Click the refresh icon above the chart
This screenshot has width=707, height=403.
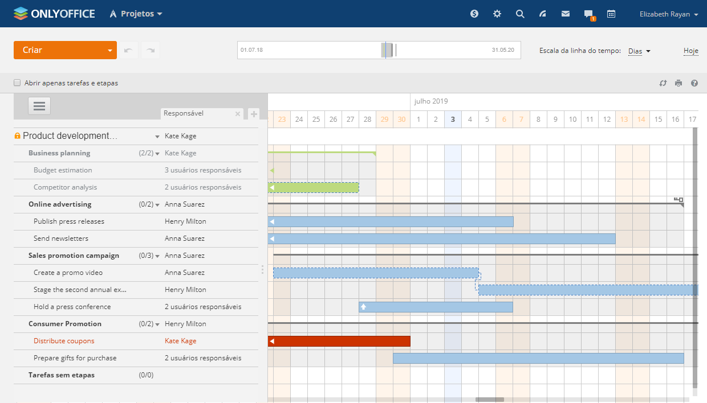pos(663,83)
